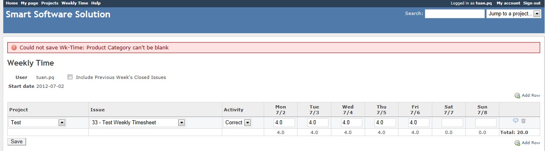Open the Jump to a project dropdown
Screen dimensions: 545x151
pyautogui.click(x=514, y=14)
